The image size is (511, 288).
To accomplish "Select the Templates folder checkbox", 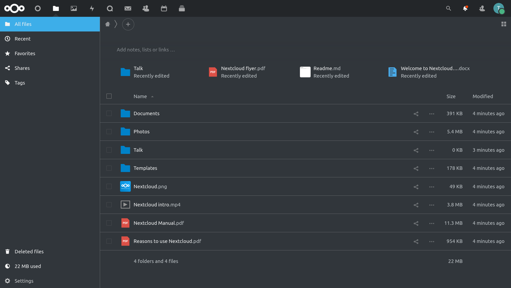I will tap(109, 168).
